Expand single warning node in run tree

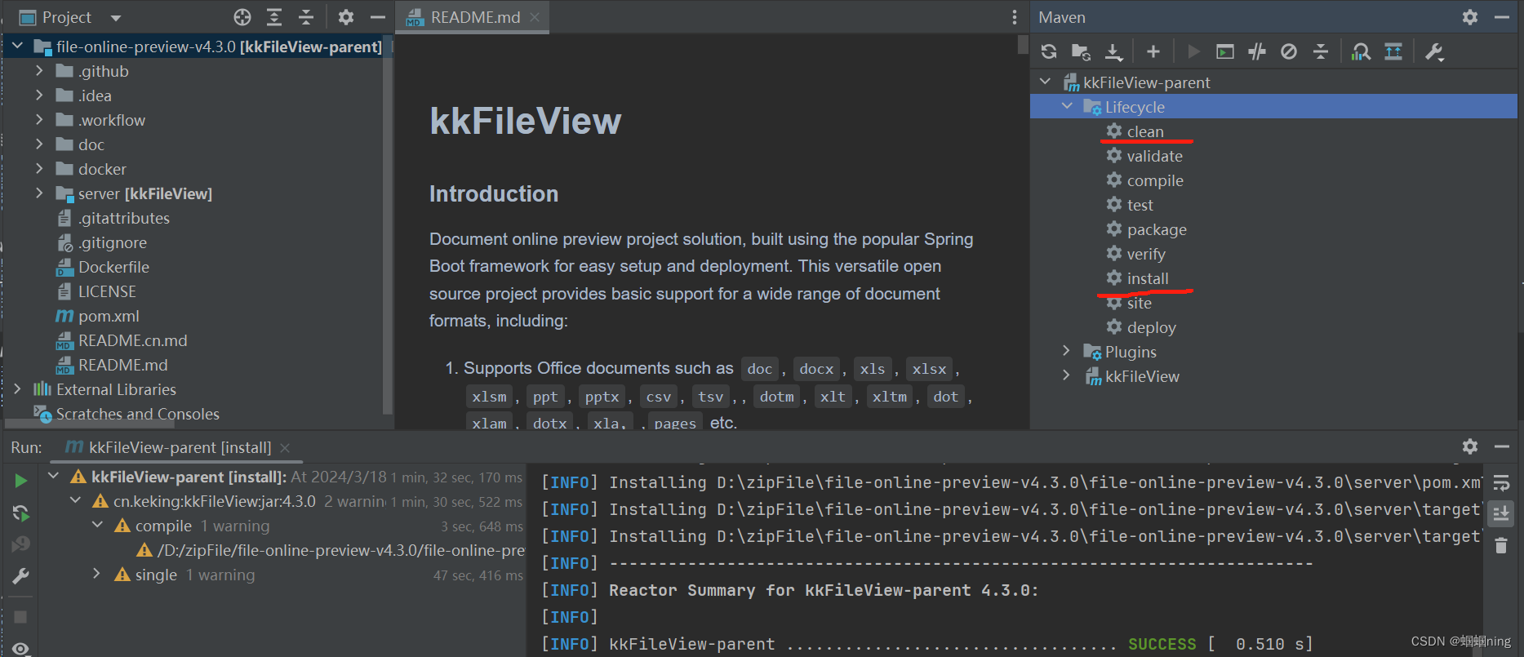click(x=97, y=575)
